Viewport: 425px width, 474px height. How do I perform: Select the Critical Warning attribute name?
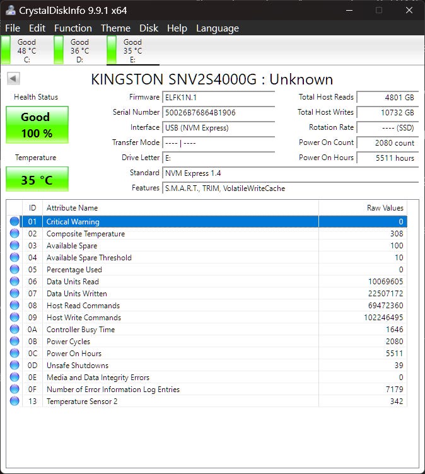(x=73, y=222)
